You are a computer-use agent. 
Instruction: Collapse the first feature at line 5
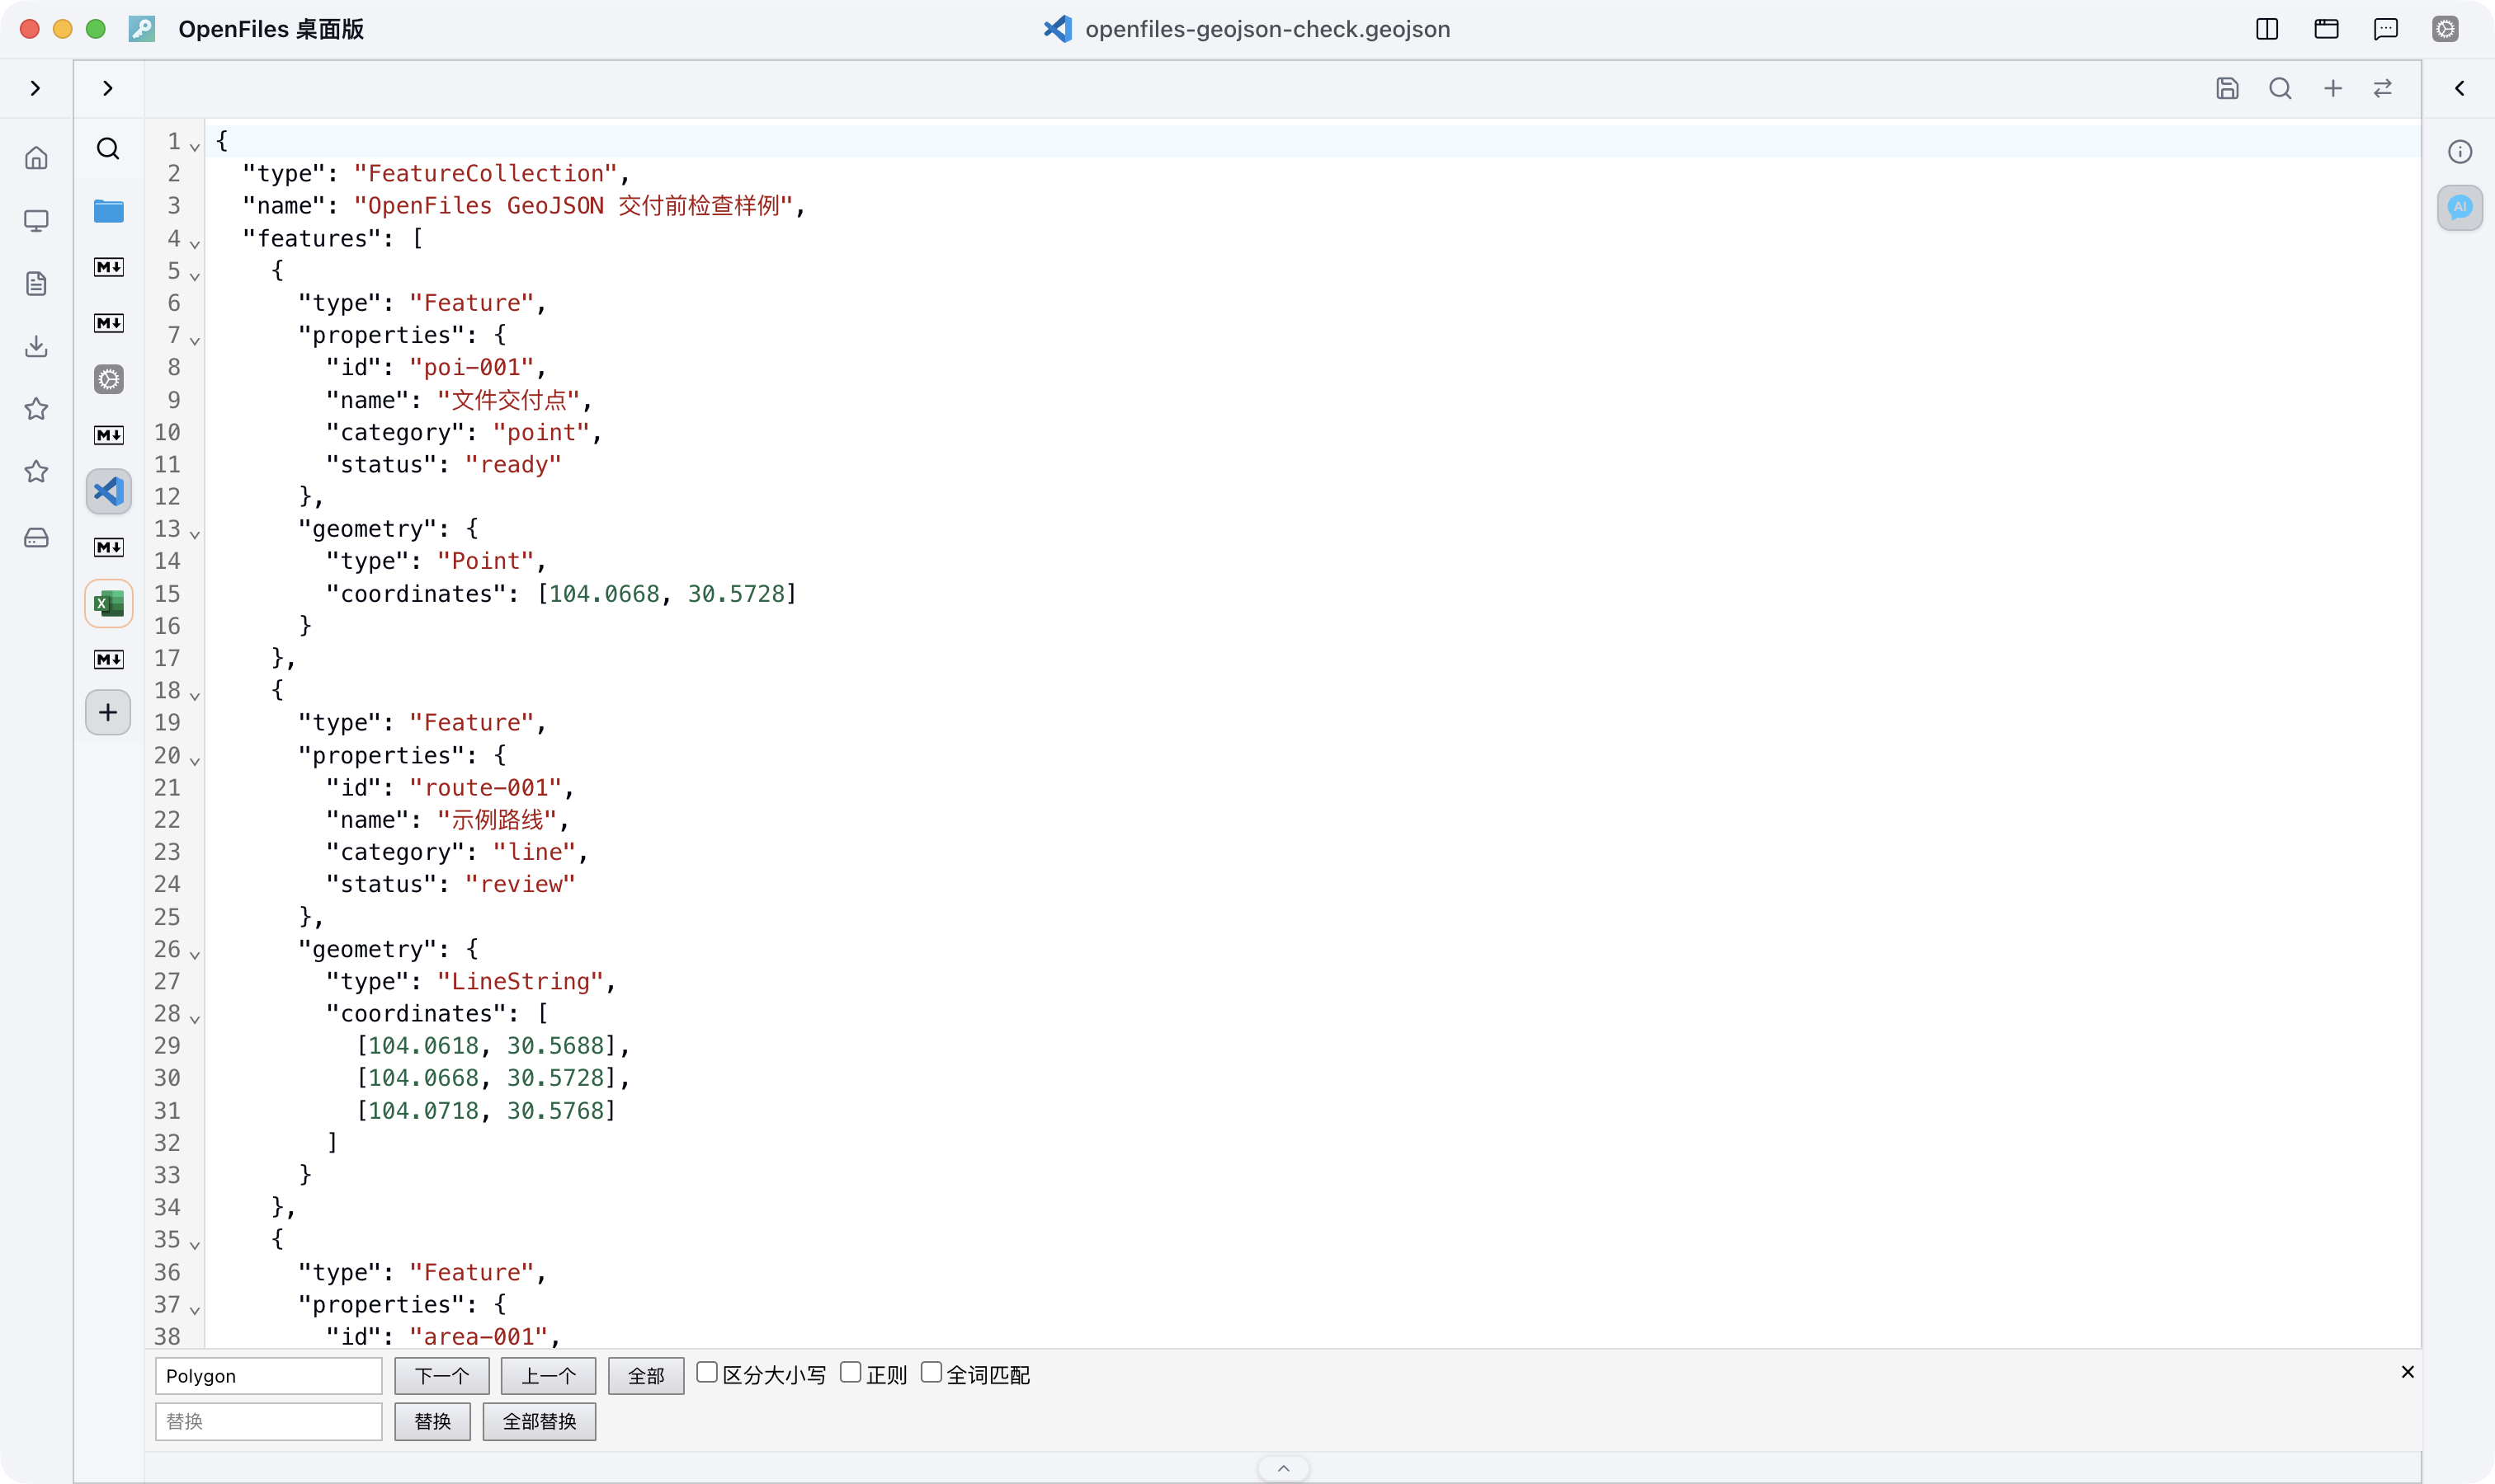[x=196, y=276]
